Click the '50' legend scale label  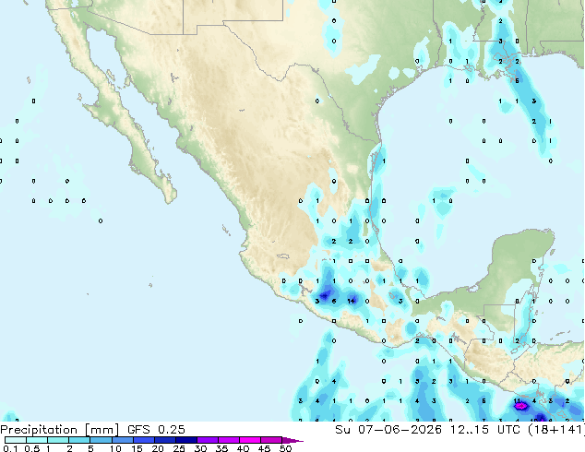285,448
